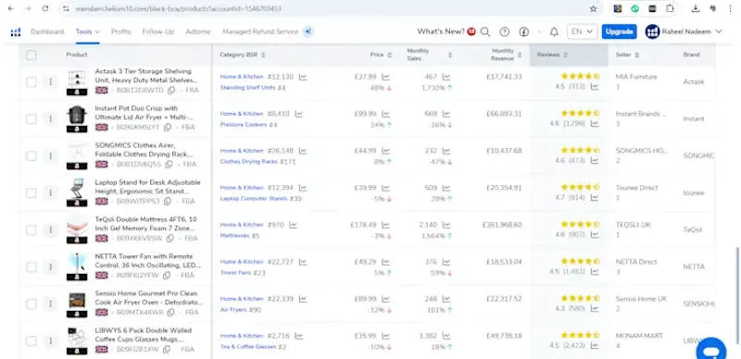Open the blue chat support bubble
Screen dimensions: 741x359
pyautogui.click(x=711, y=350)
